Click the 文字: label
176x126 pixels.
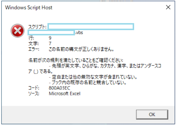(x=33, y=43)
